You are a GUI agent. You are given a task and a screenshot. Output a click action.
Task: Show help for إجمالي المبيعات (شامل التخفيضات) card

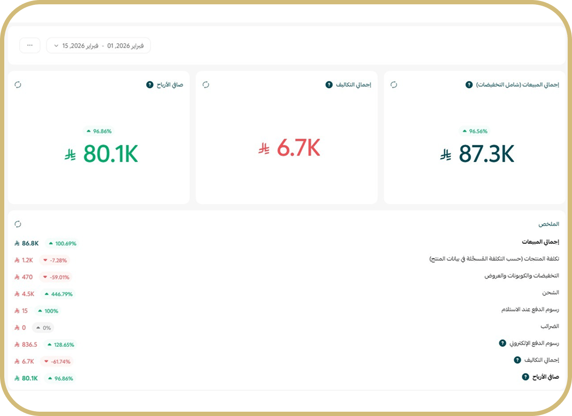click(x=469, y=84)
